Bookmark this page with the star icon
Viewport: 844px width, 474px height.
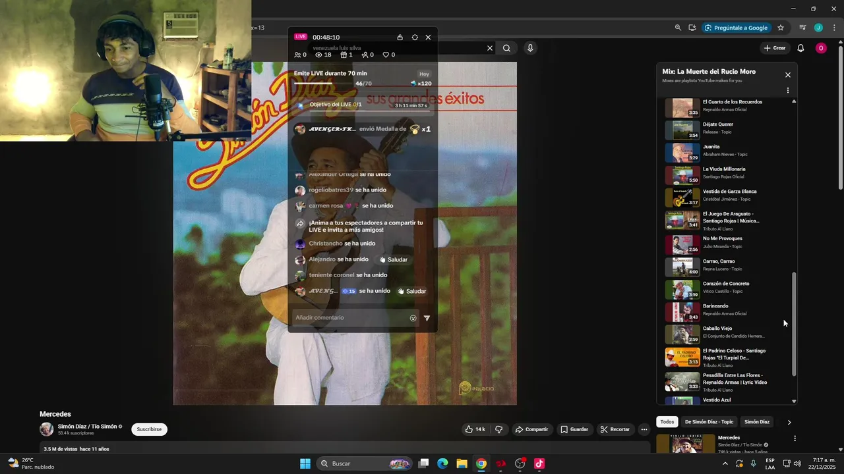coord(781,28)
